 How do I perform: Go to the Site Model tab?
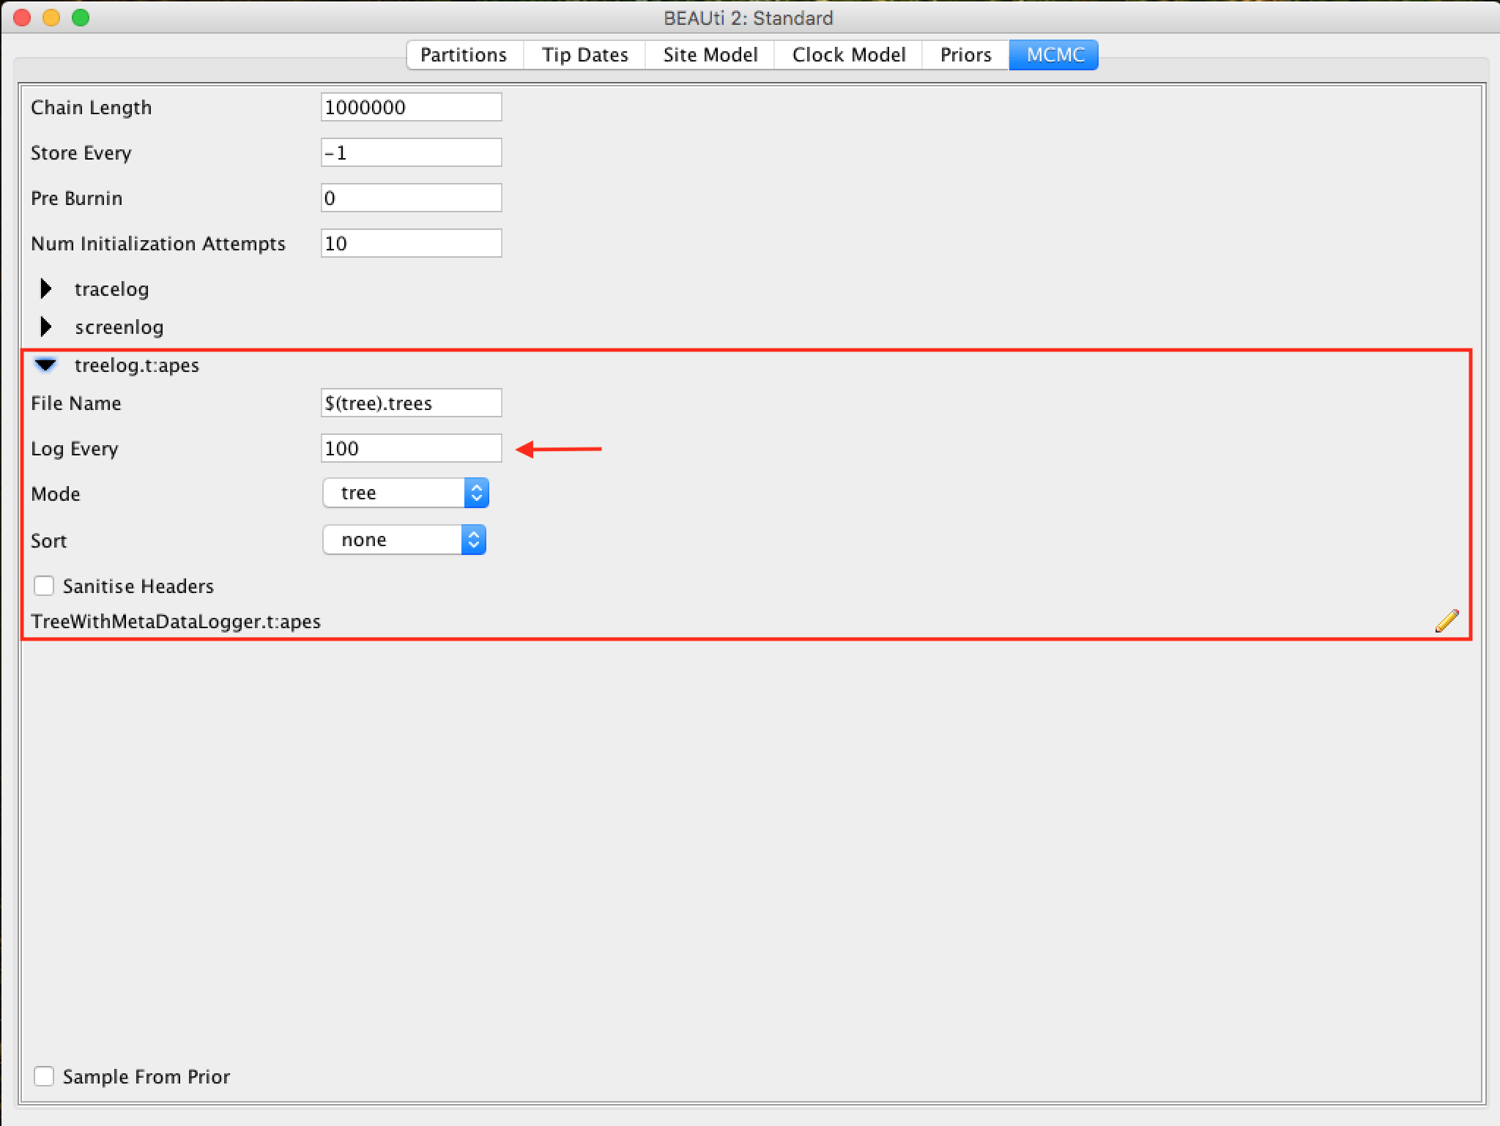point(710,55)
